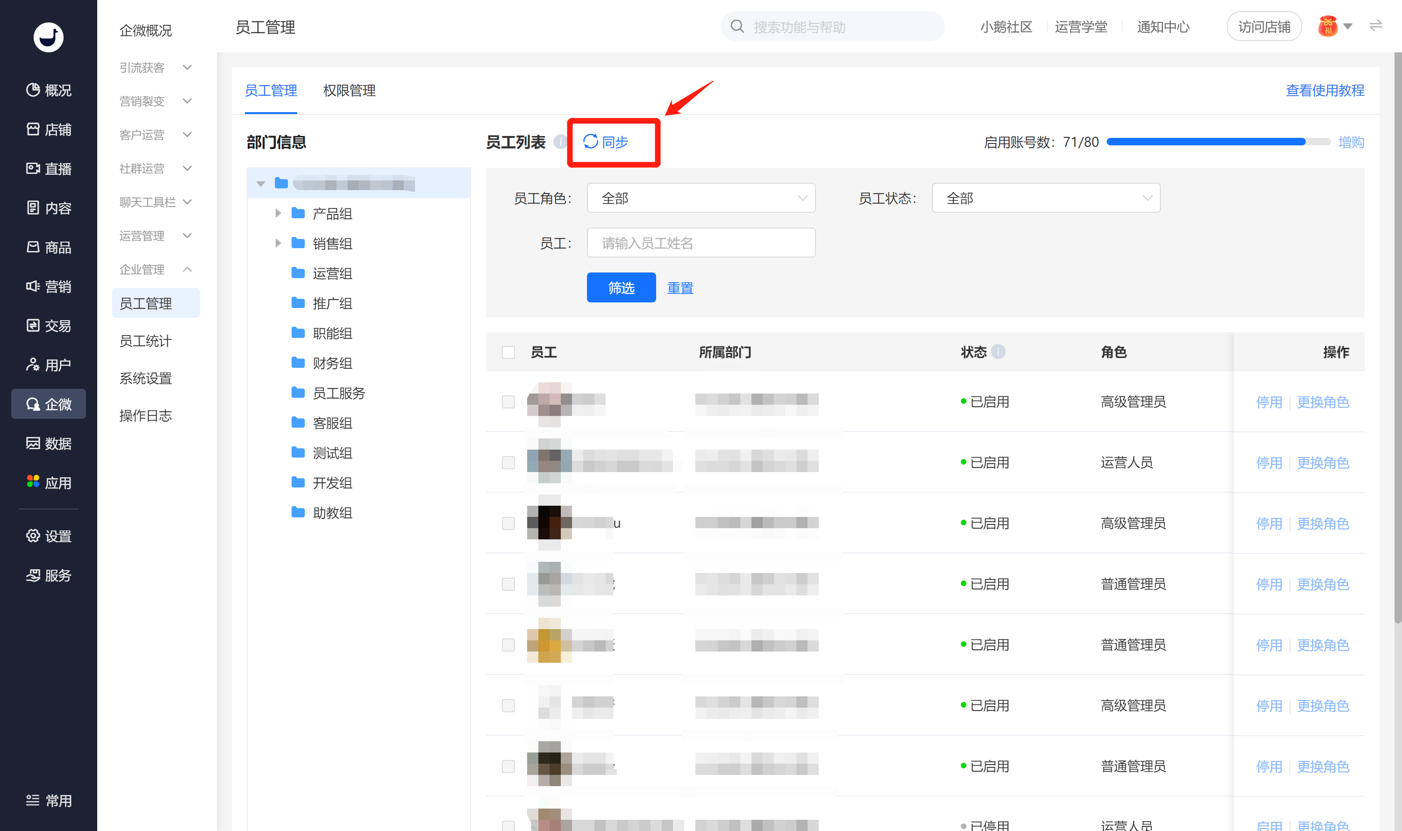Expand the 引流获客 menu section

(x=156, y=67)
